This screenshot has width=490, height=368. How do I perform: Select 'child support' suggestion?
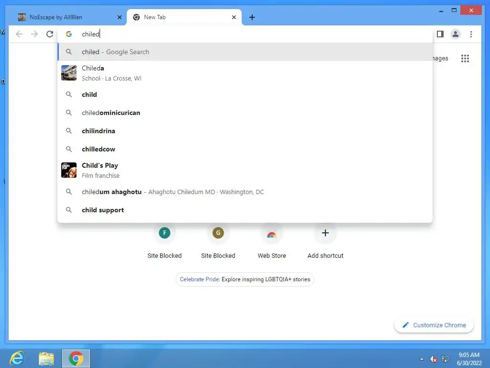coord(245,210)
